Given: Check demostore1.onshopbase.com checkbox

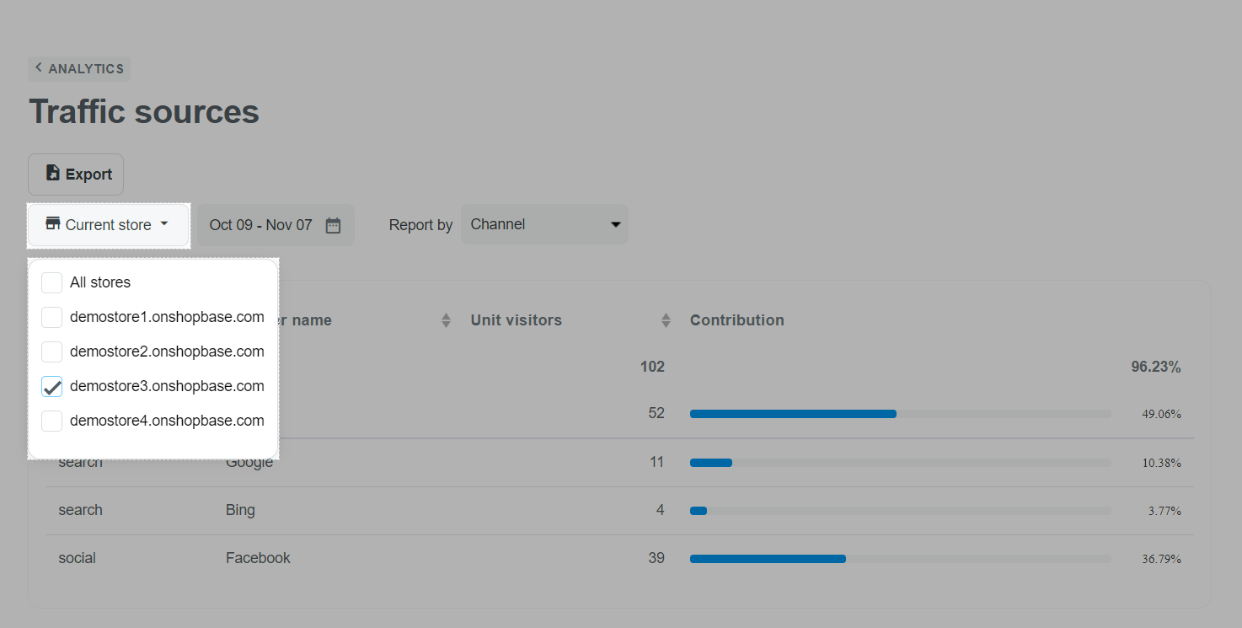Looking at the screenshot, I should (x=52, y=317).
